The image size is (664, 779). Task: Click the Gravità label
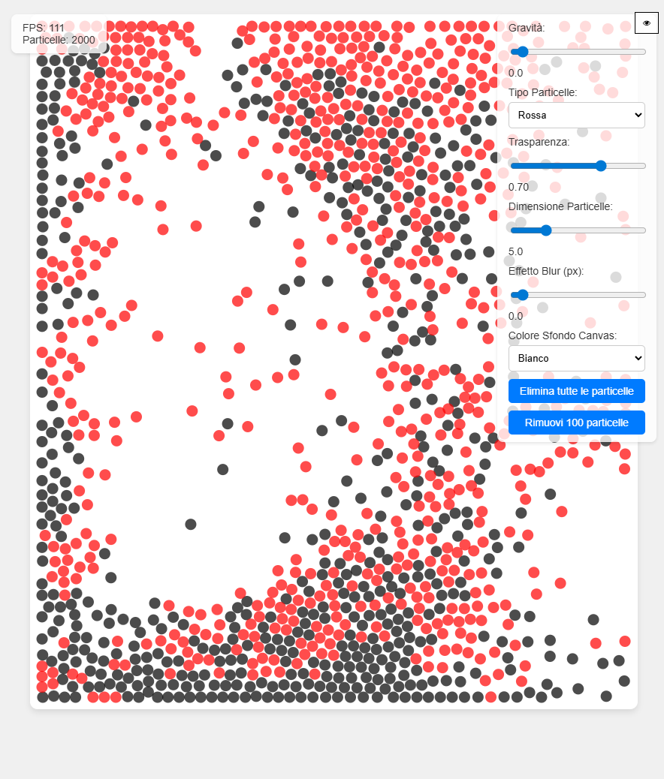tap(527, 28)
